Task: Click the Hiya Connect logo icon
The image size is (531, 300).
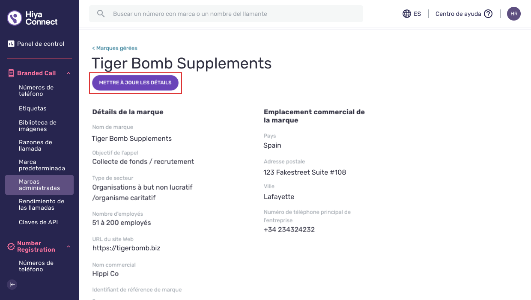Action: click(x=15, y=18)
